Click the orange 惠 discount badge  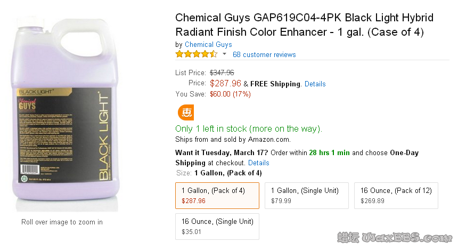point(186,113)
